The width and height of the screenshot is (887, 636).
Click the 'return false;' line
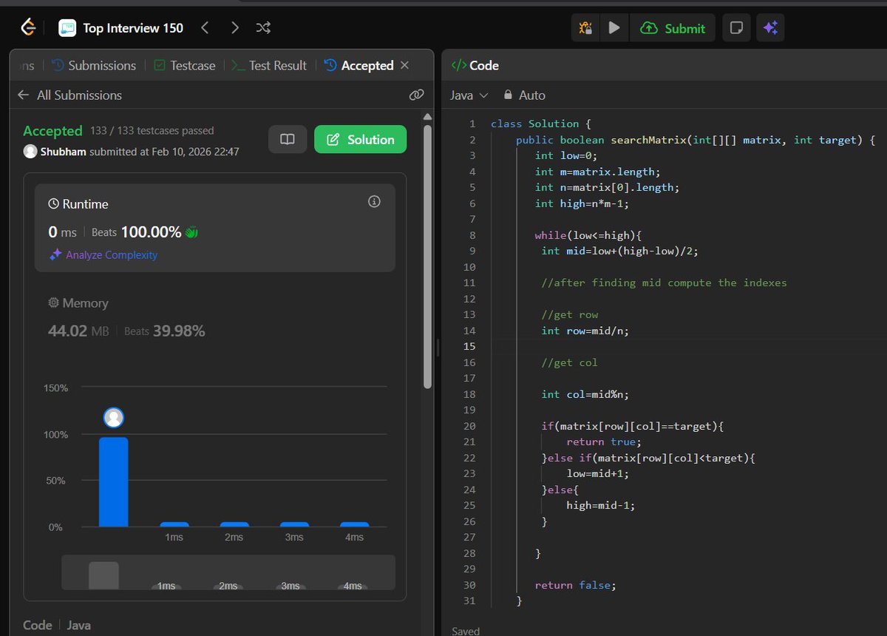(x=576, y=585)
